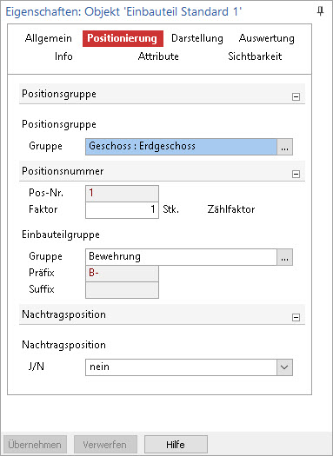Open the Attribute tab
The image size is (333, 456).
click(x=158, y=56)
